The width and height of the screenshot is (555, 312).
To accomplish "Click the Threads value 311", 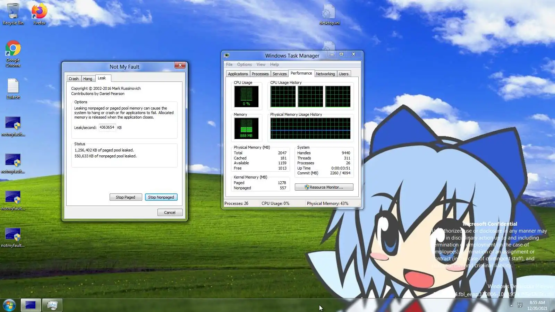I will (347, 158).
